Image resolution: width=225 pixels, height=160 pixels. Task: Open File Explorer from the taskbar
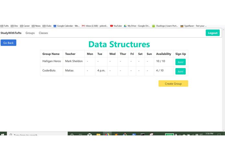pos(98,134)
